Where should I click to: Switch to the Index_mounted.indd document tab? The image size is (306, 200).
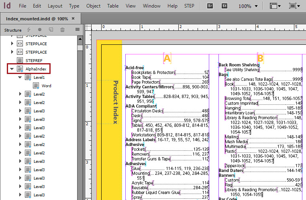(37, 18)
